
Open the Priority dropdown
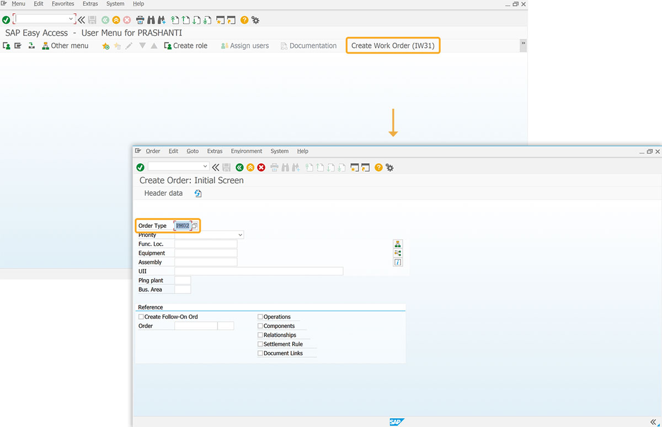240,235
